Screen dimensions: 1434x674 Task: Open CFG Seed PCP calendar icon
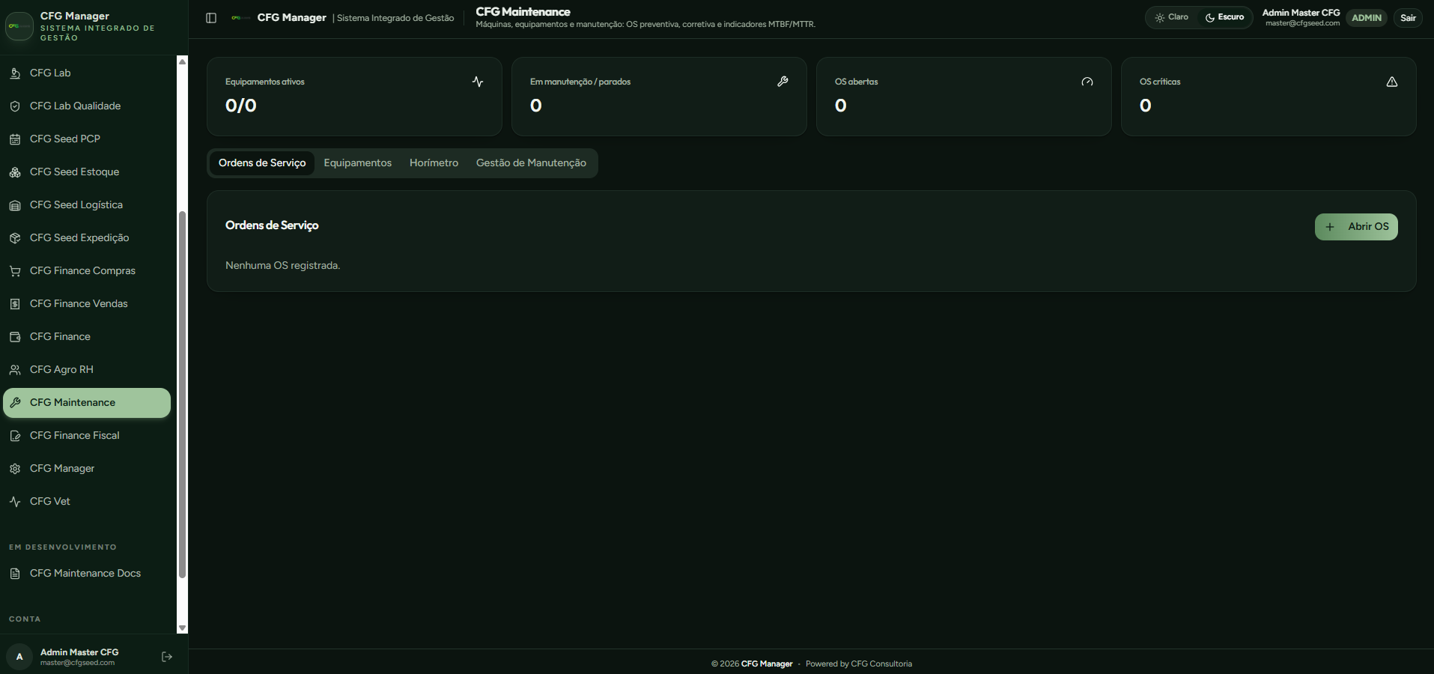(15, 139)
